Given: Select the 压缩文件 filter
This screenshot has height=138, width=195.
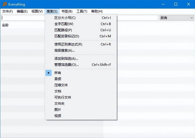Looking at the screenshot, I should click(81, 85).
